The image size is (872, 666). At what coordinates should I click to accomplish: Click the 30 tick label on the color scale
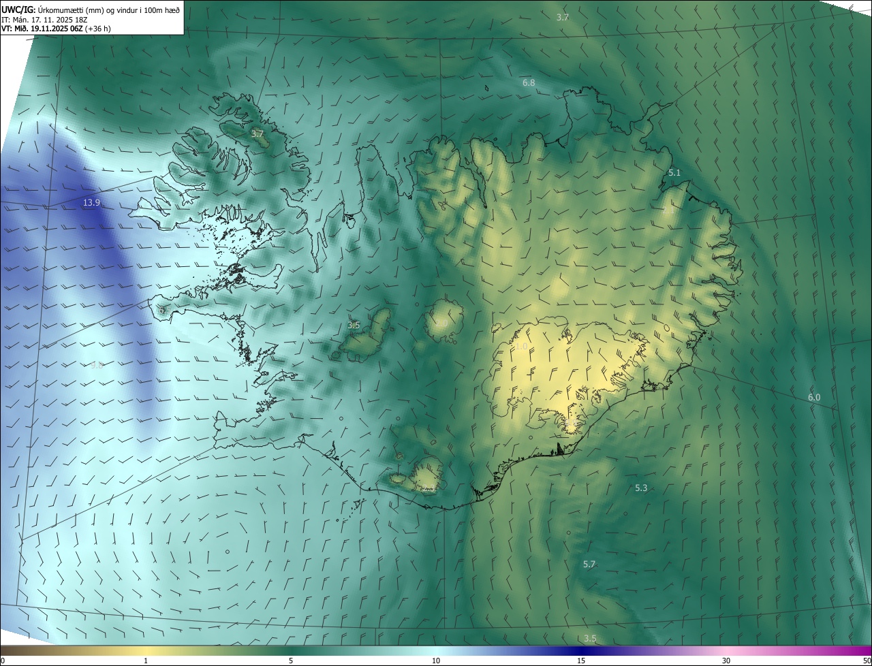click(726, 661)
